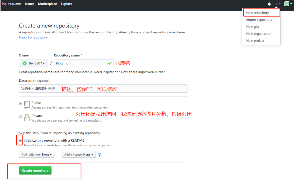Toggle Initialize this repository with a README
This screenshot has width=294, height=183.
click(20, 140)
